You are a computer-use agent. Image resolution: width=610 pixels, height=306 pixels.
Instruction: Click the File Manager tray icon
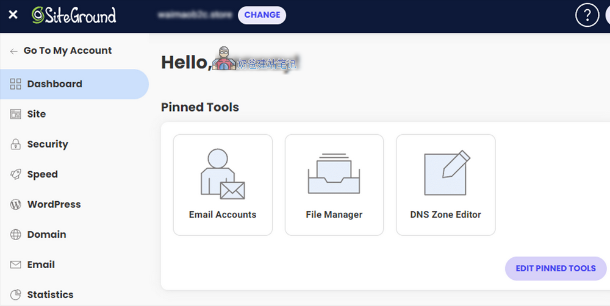(x=334, y=173)
